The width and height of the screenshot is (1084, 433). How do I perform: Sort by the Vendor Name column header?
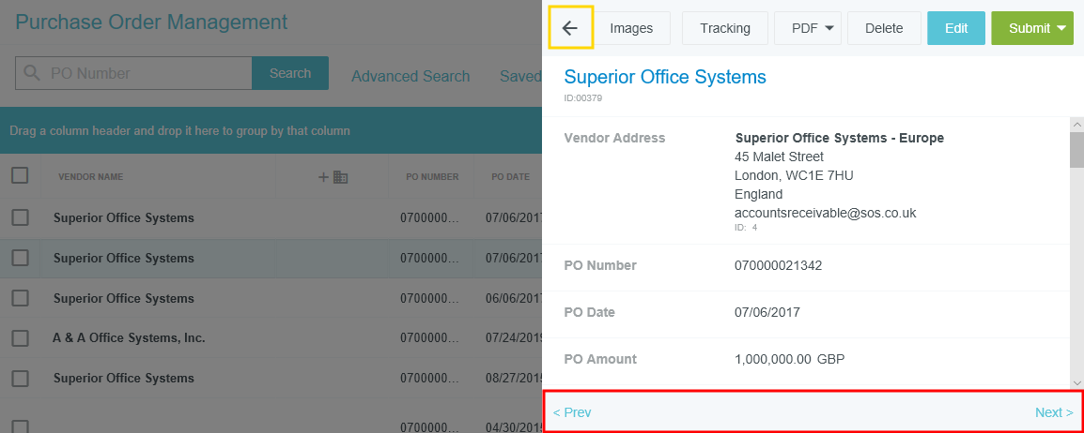pos(90,177)
